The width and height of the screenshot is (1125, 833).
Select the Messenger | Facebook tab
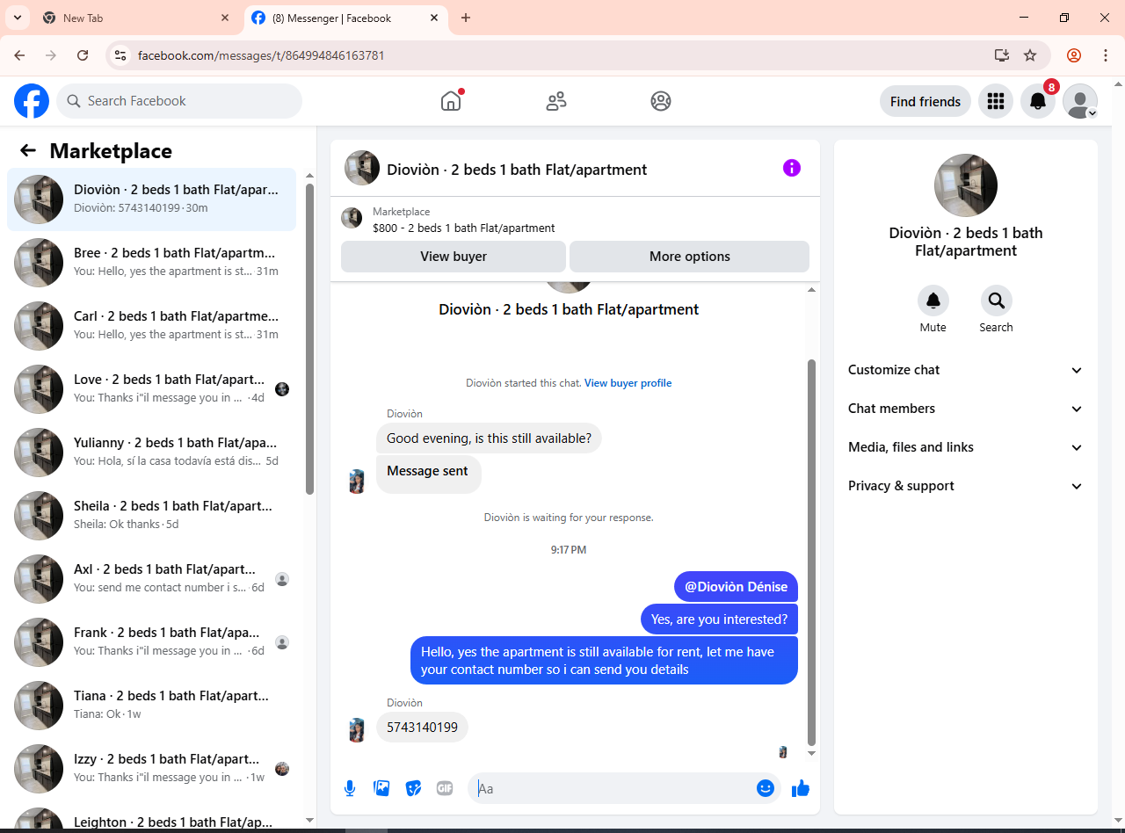point(345,18)
